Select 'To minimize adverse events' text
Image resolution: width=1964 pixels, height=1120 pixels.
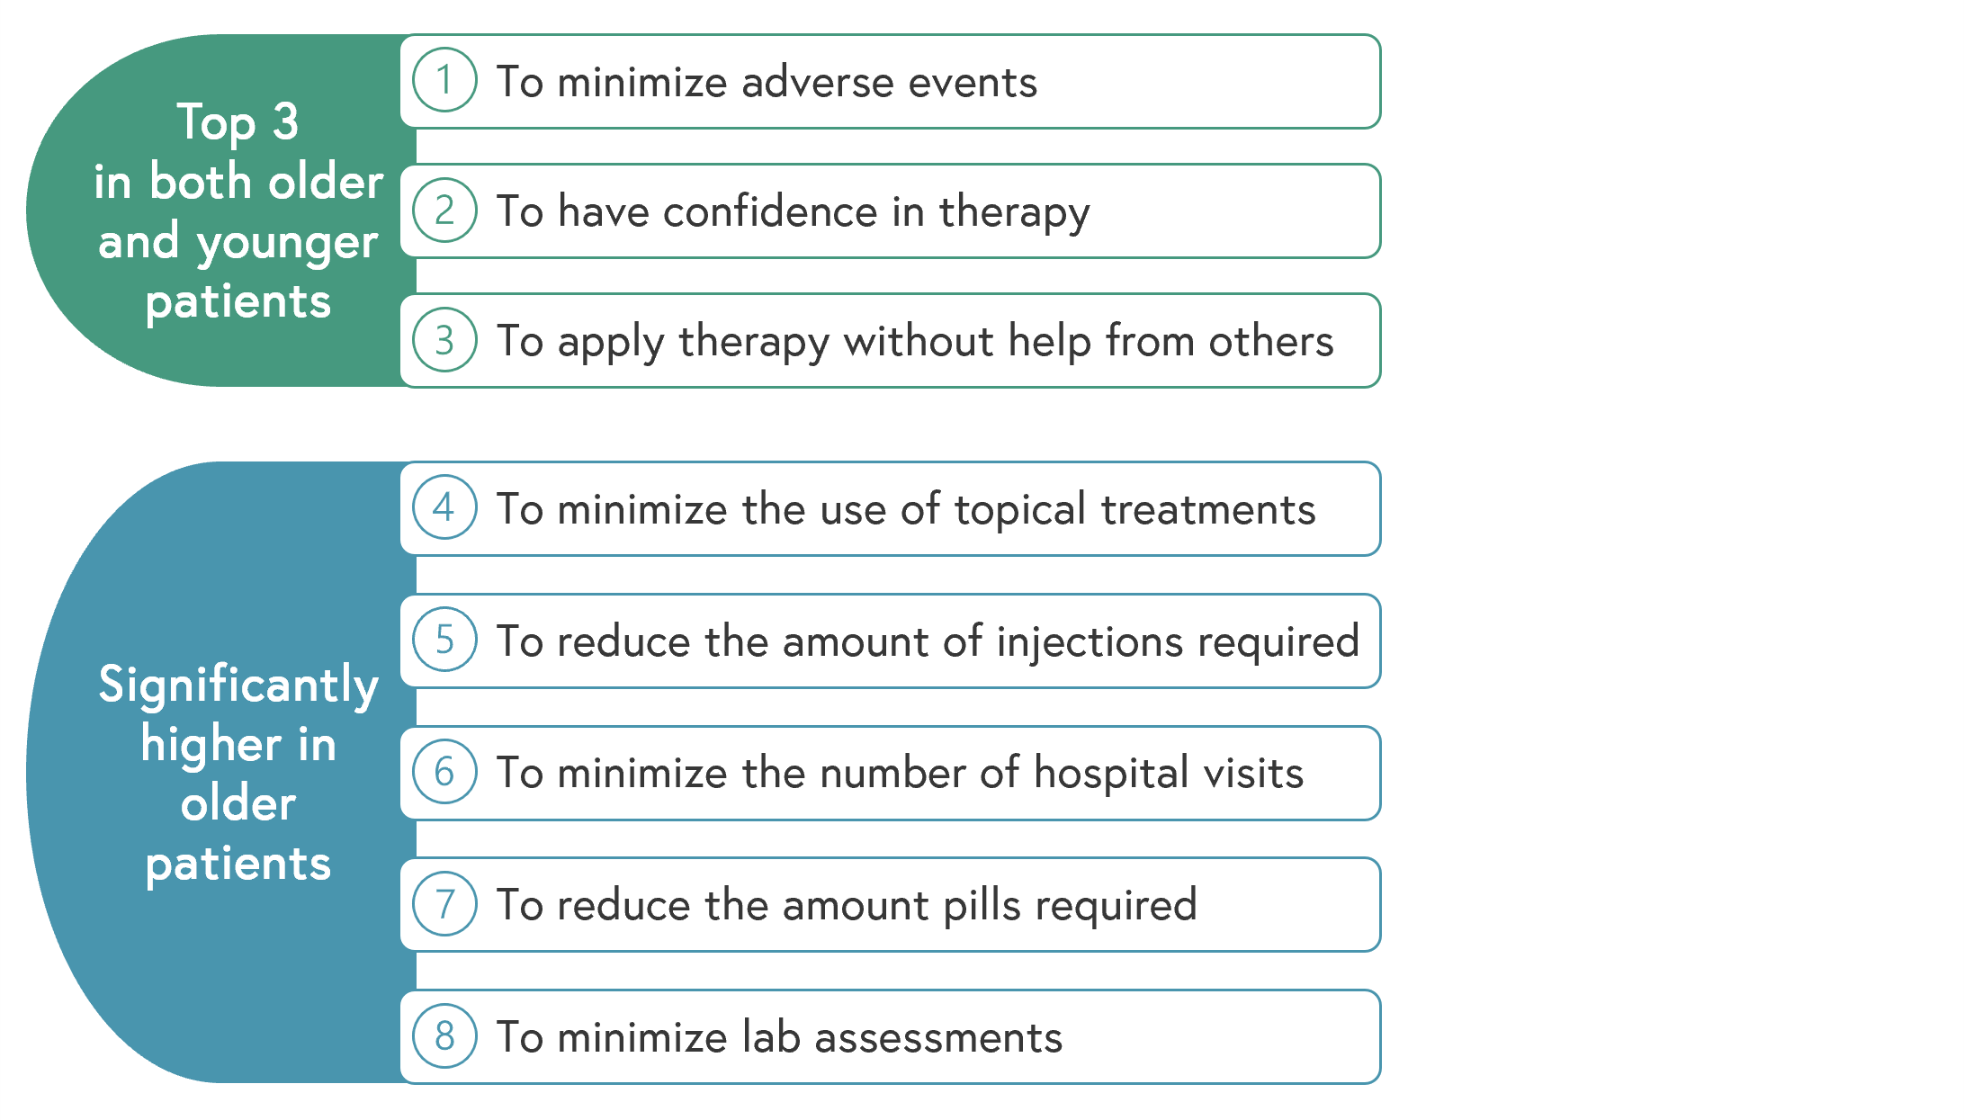767,82
